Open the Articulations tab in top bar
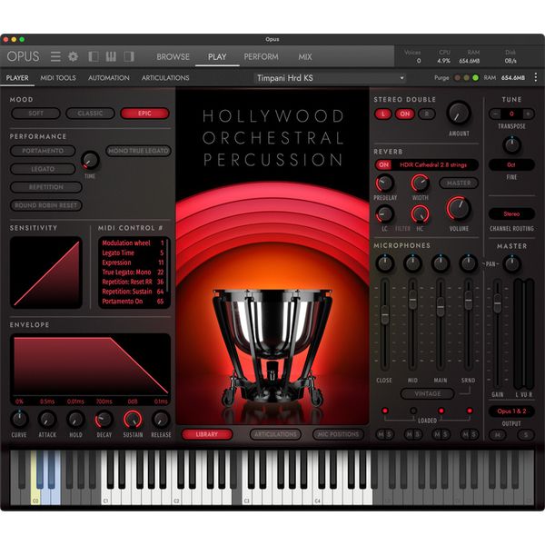The height and width of the screenshot is (545, 545). tap(165, 78)
